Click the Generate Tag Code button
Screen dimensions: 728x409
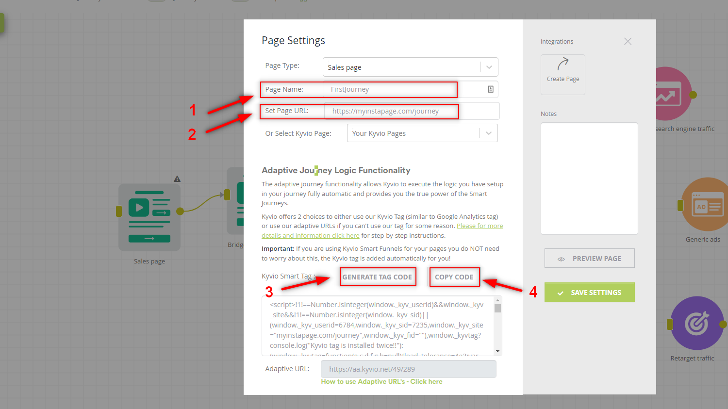point(377,277)
